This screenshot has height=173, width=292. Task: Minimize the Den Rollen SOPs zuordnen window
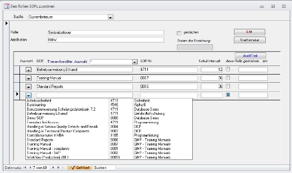pos(262,6)
